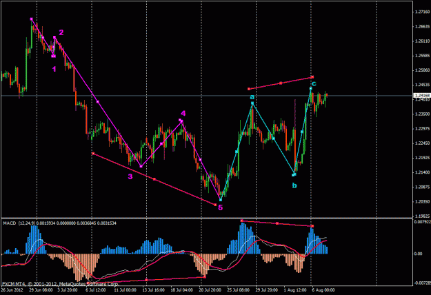Click the 1.24535 price axis label
Screen dimensions: 431x295
[x=422, y=85]
